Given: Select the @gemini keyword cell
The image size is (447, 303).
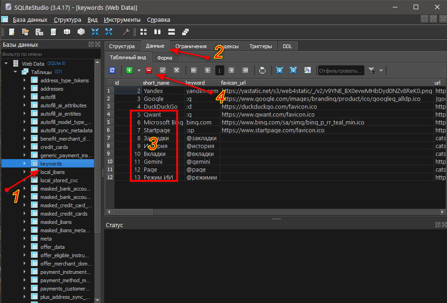Looking at the screenshot, I should click(202, 161).
